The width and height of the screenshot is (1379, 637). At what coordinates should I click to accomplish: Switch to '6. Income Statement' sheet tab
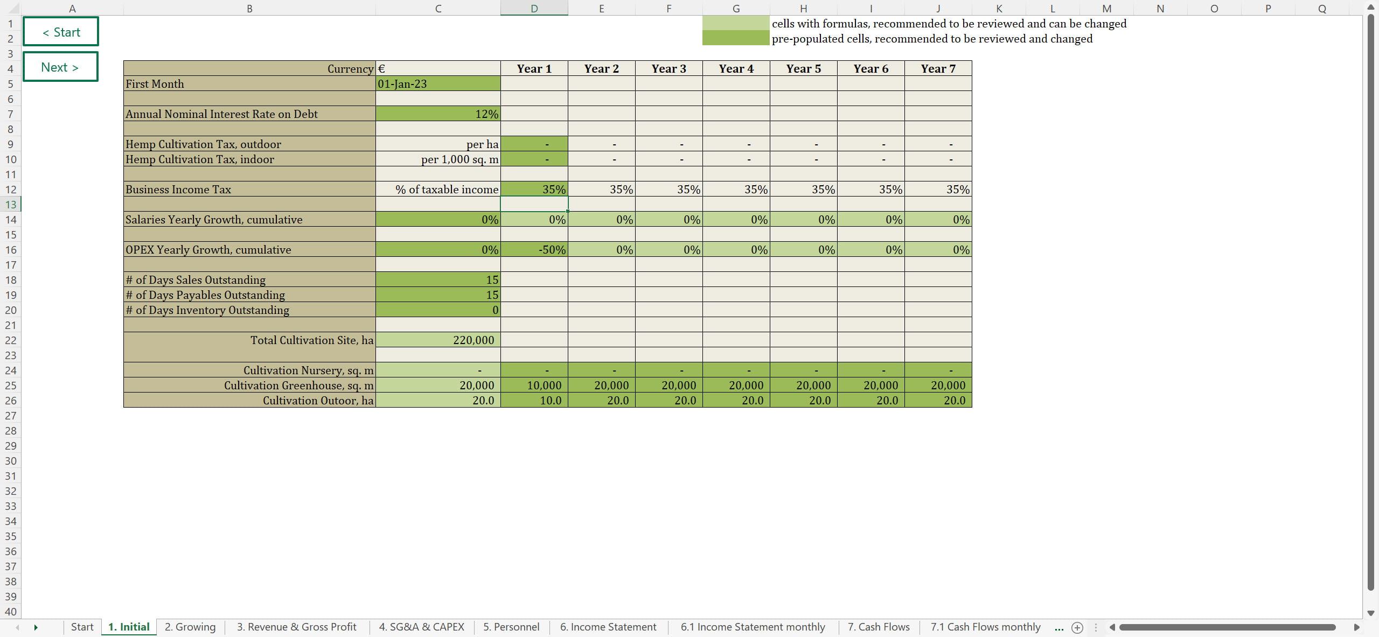(x=608, y=627)
